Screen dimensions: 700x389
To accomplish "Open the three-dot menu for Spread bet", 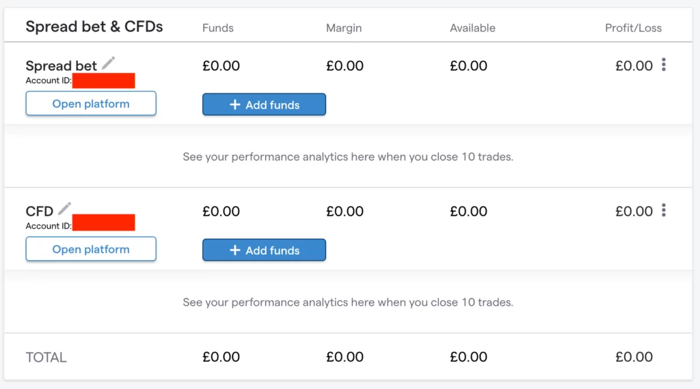I will pyautogui.click(x=664, y=66).
